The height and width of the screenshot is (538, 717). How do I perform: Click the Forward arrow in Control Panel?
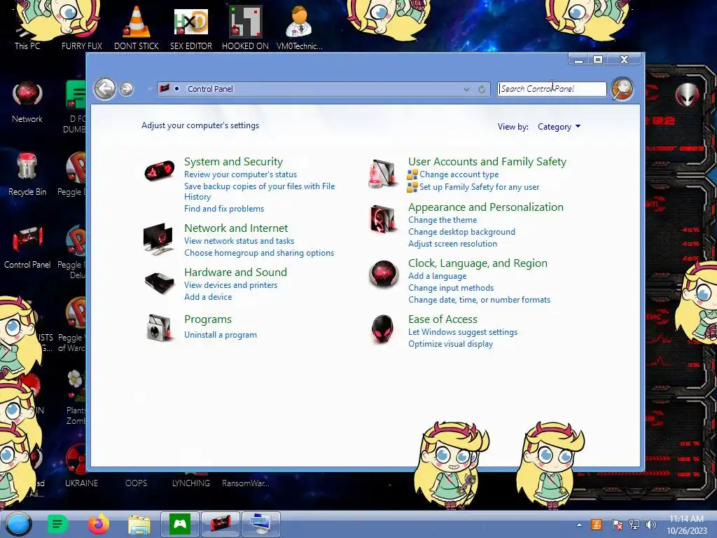pyautogui.click(x=127, y=89)
